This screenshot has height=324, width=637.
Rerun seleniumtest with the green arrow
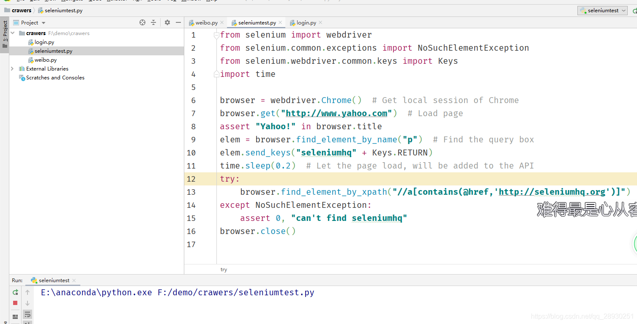tap(15, 292)
